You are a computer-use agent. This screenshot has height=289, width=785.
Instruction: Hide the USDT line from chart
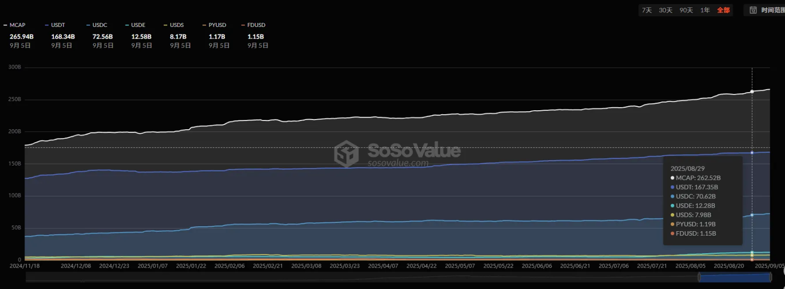click(55, 25)
